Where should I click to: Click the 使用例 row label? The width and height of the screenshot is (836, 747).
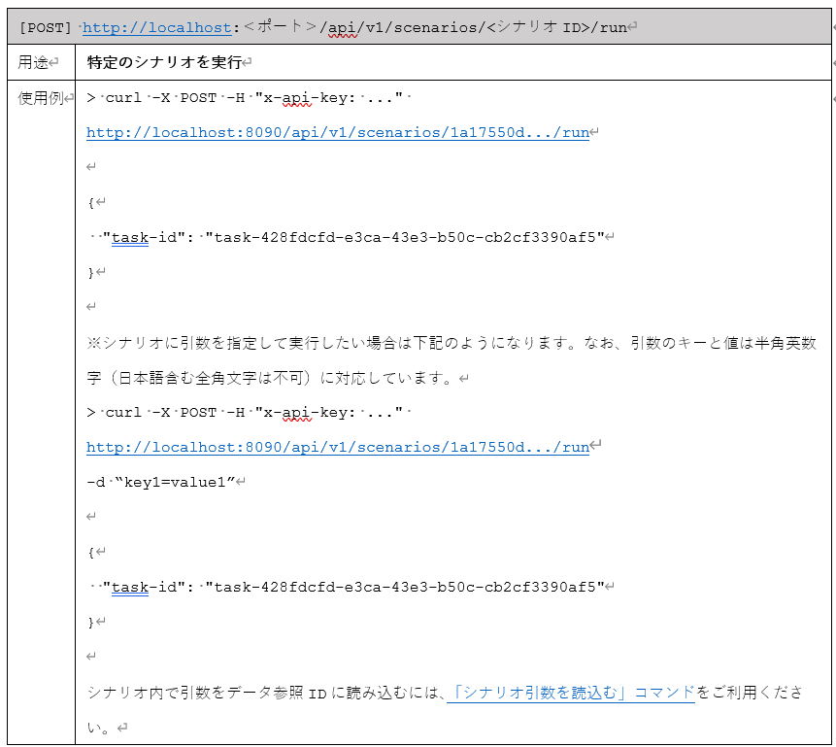pos(41,98)
